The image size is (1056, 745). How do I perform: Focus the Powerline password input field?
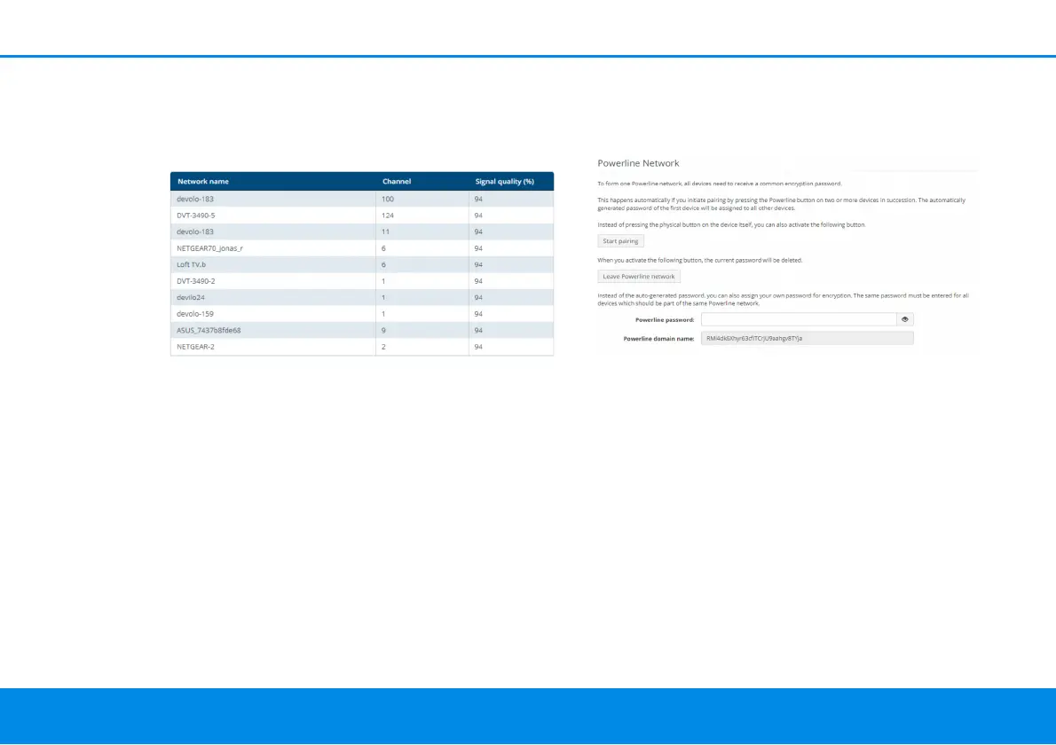click(x=799, y=319)
